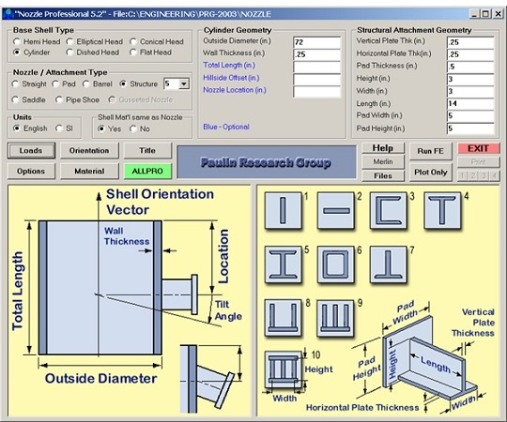Click the Pad Thickness input field

click(x=470, y=67)
